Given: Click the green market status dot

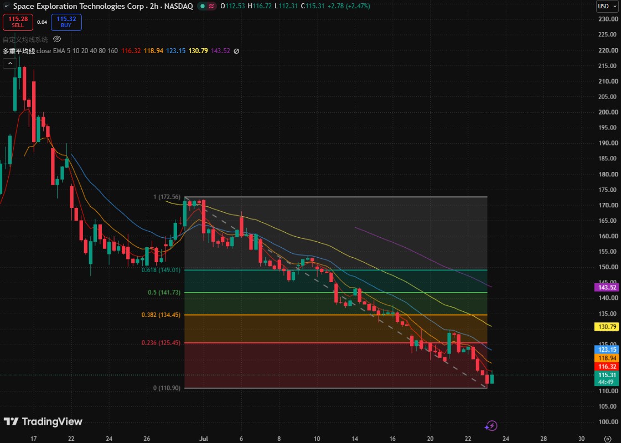Looking at the screenshot, I should point(203,6).
